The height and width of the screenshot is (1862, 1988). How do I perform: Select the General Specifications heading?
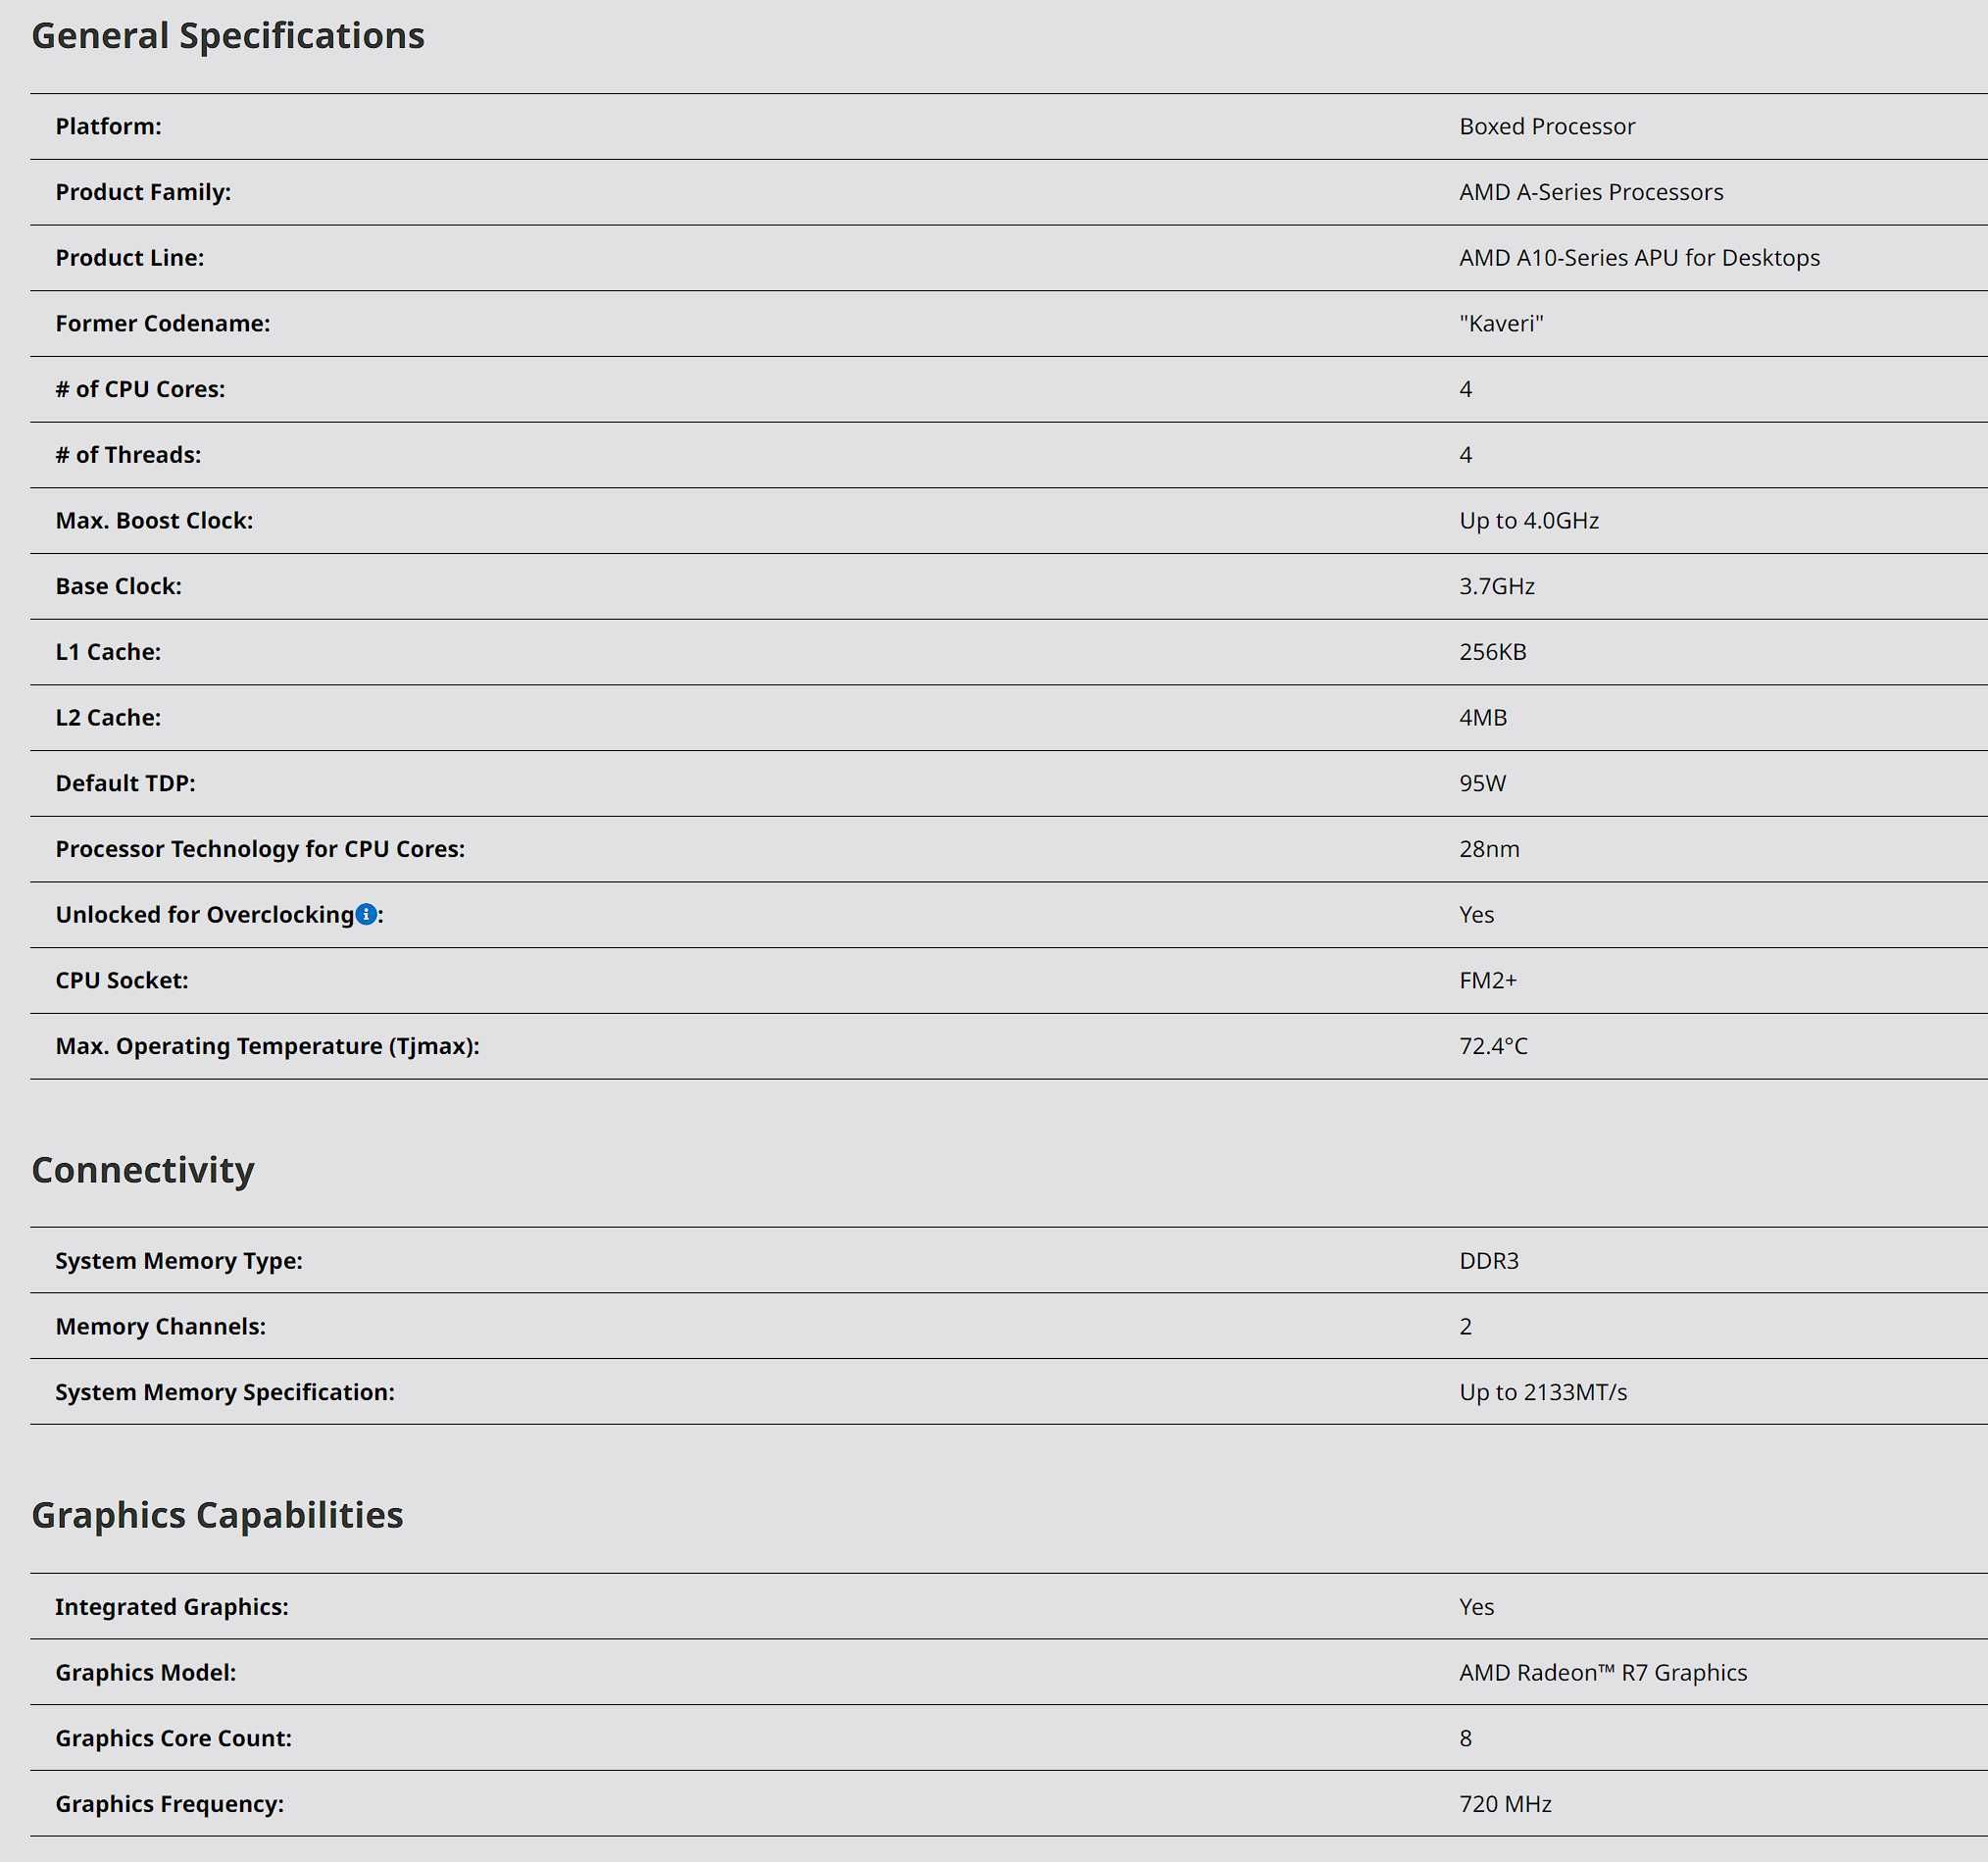[228, 36]
